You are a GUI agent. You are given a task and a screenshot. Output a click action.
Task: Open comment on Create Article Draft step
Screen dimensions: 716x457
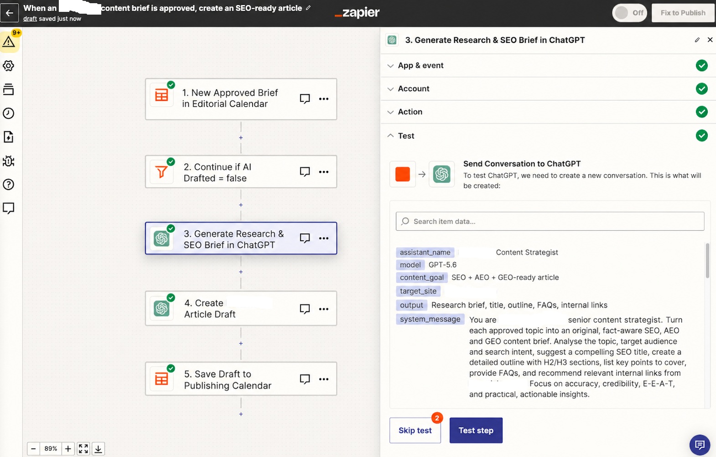[x=305, y=309]
